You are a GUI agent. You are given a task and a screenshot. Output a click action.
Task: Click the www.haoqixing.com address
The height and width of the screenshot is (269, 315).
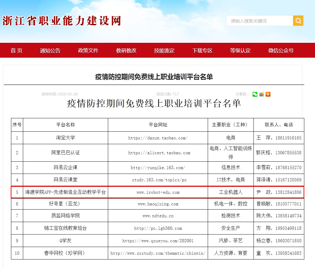158,204
